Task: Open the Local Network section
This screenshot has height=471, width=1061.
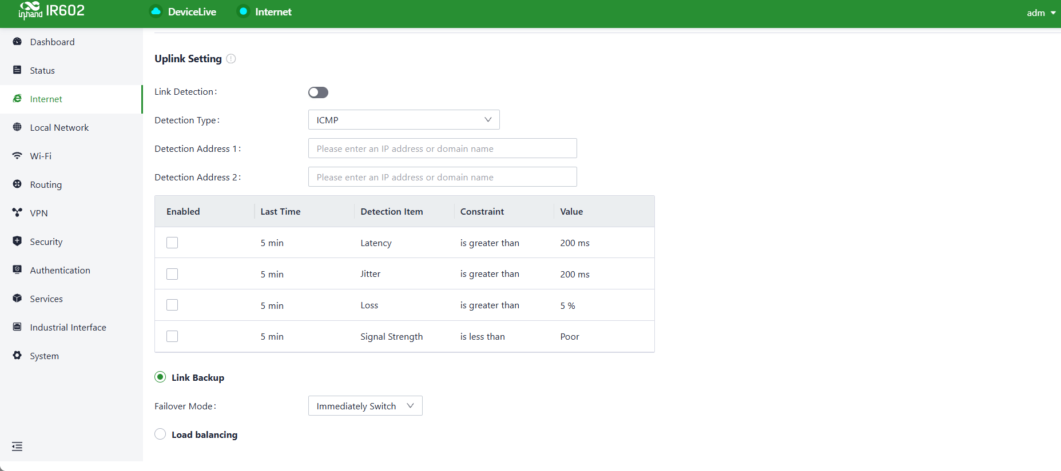Action: point(71,128)
